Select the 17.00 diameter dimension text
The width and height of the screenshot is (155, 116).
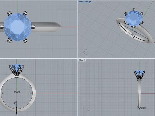17,92
